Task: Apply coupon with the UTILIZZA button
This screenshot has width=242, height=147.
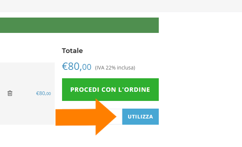Action: [x=140, y=117]
